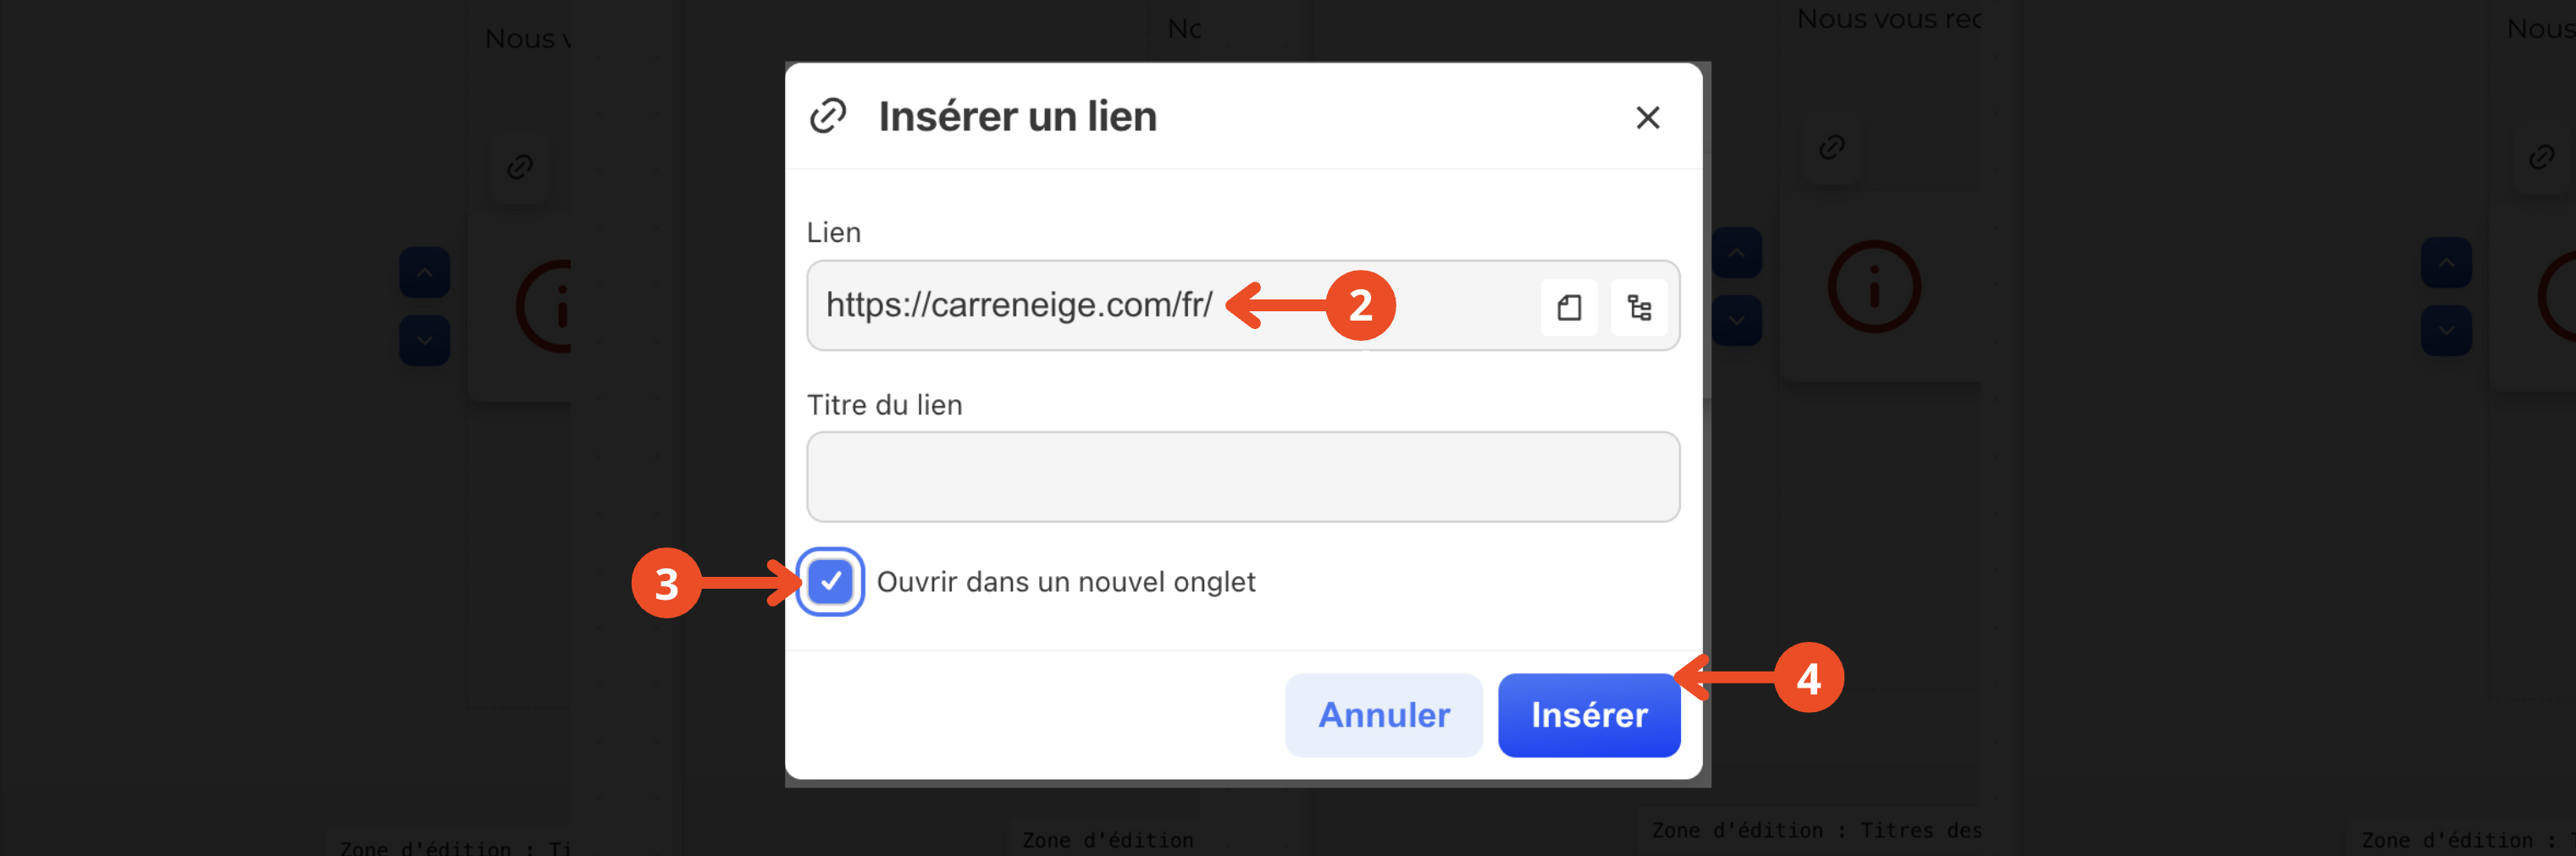Move block down using leftmost down chevron
Screen dimensions: 2576x856
pyautogui.click(x=424, y=341)
